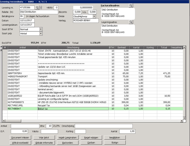Click the Verteg. field ROSSAER BENNY
Viewport: 190px width, 146px height.
click(86, 20)
